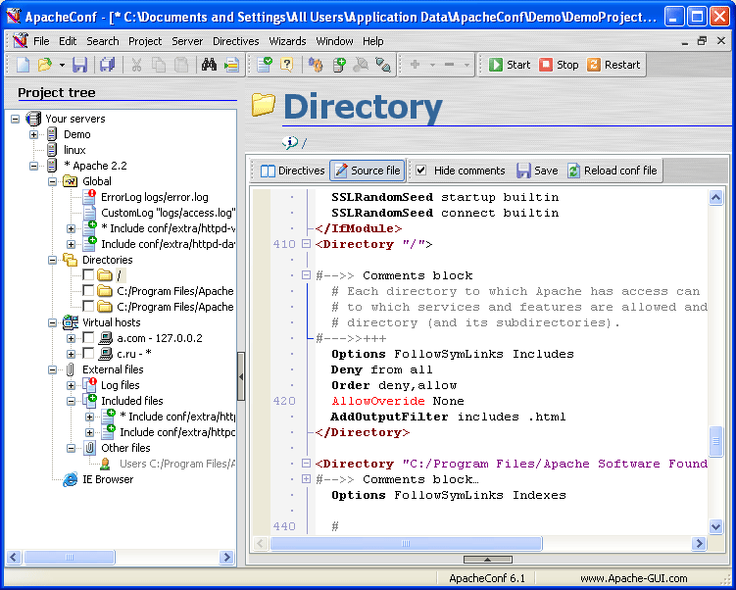Open the dropdown arrow next to minus icon
The height and width of the screenshot is (590, 736).
466,65
